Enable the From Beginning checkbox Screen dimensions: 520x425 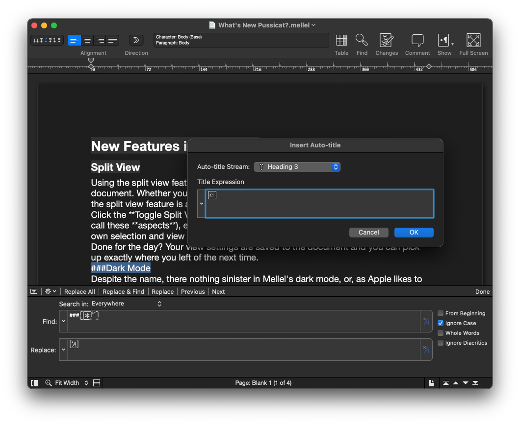click(441, 313)
